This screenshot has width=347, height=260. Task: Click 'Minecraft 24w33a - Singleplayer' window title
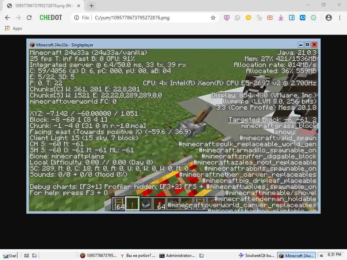pos(65,45)
